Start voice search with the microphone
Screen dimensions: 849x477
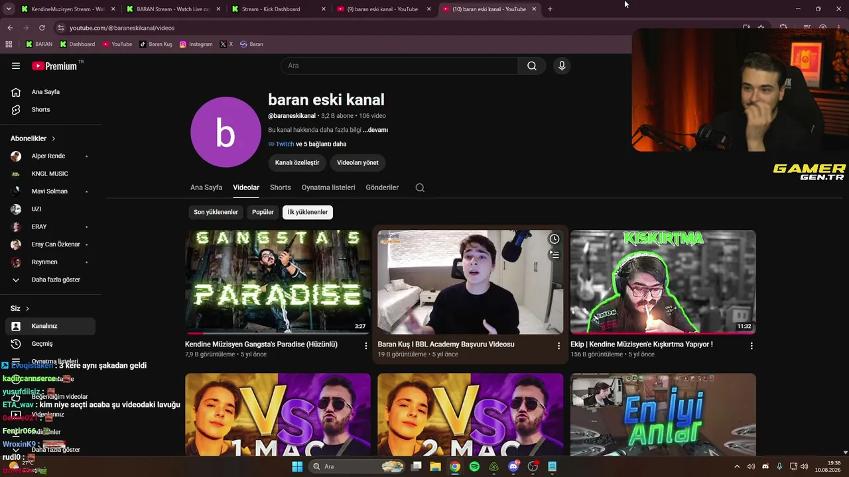tap(562, 66)
